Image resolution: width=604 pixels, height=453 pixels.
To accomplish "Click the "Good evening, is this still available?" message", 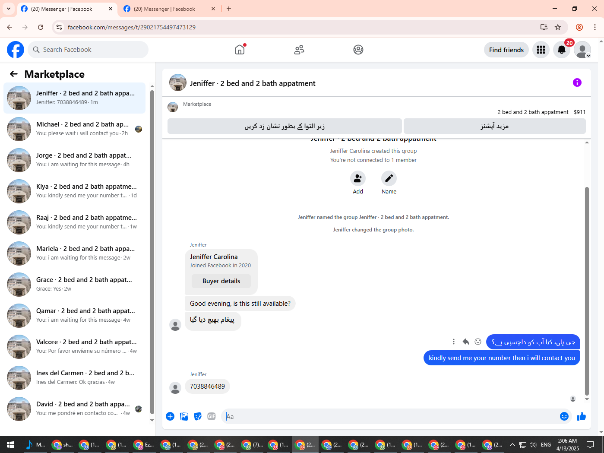I will (240, 304).
